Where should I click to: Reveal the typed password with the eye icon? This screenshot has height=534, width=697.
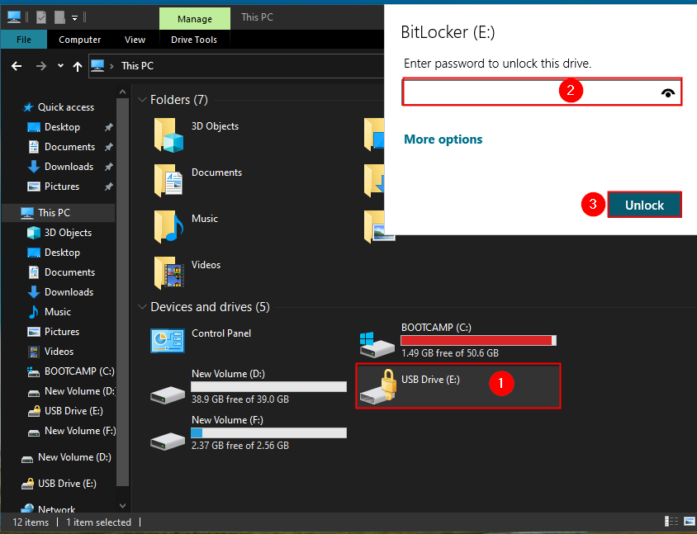click(x=668, y=92)
